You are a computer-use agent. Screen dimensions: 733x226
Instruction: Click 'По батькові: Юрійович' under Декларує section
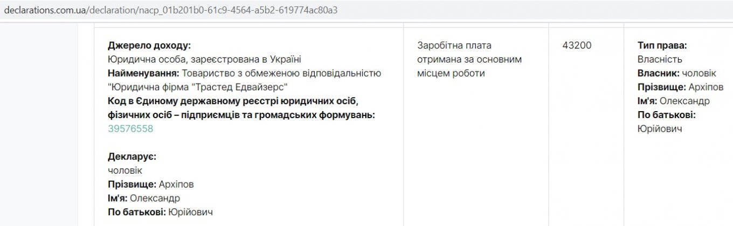click(160, 212)
